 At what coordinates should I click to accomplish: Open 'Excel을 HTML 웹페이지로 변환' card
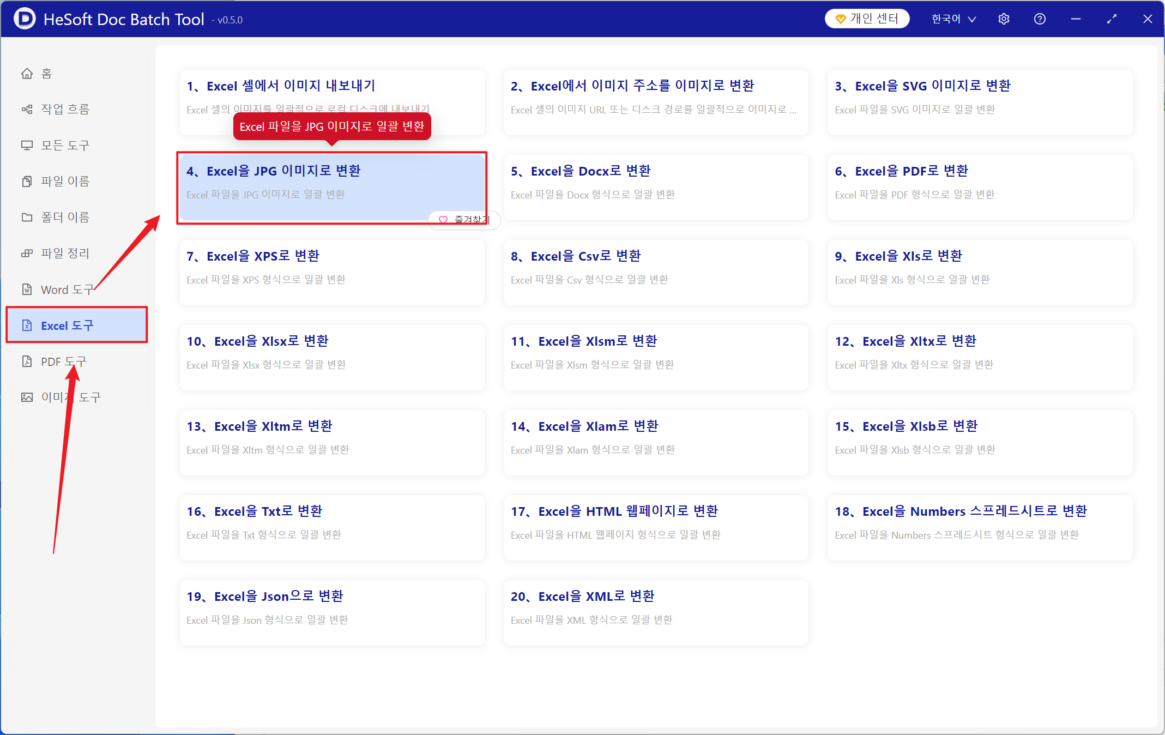[x=656, y=528]
